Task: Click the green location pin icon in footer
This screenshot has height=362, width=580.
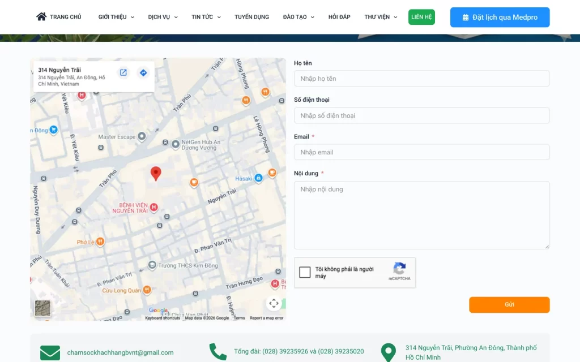Action: (388, 352)
